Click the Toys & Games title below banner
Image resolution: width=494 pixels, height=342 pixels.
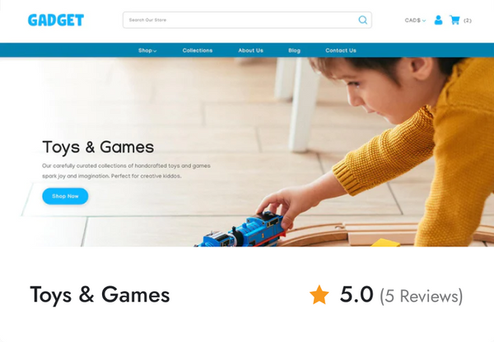click(100, 295)
